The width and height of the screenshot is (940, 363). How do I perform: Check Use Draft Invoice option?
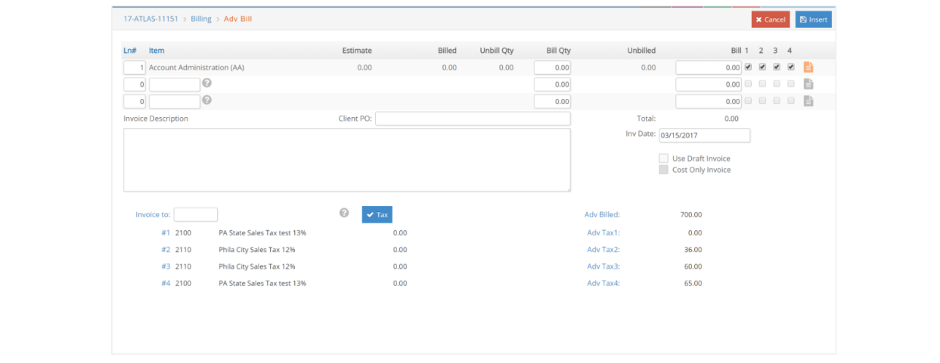click(x=663, y=158)
